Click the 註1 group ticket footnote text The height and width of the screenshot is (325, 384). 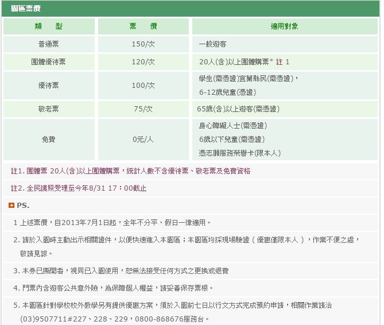pos(130,171)
